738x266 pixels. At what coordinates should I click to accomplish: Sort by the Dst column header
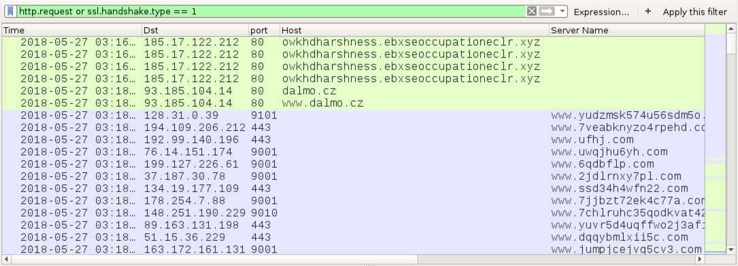(x=195, y=30)
